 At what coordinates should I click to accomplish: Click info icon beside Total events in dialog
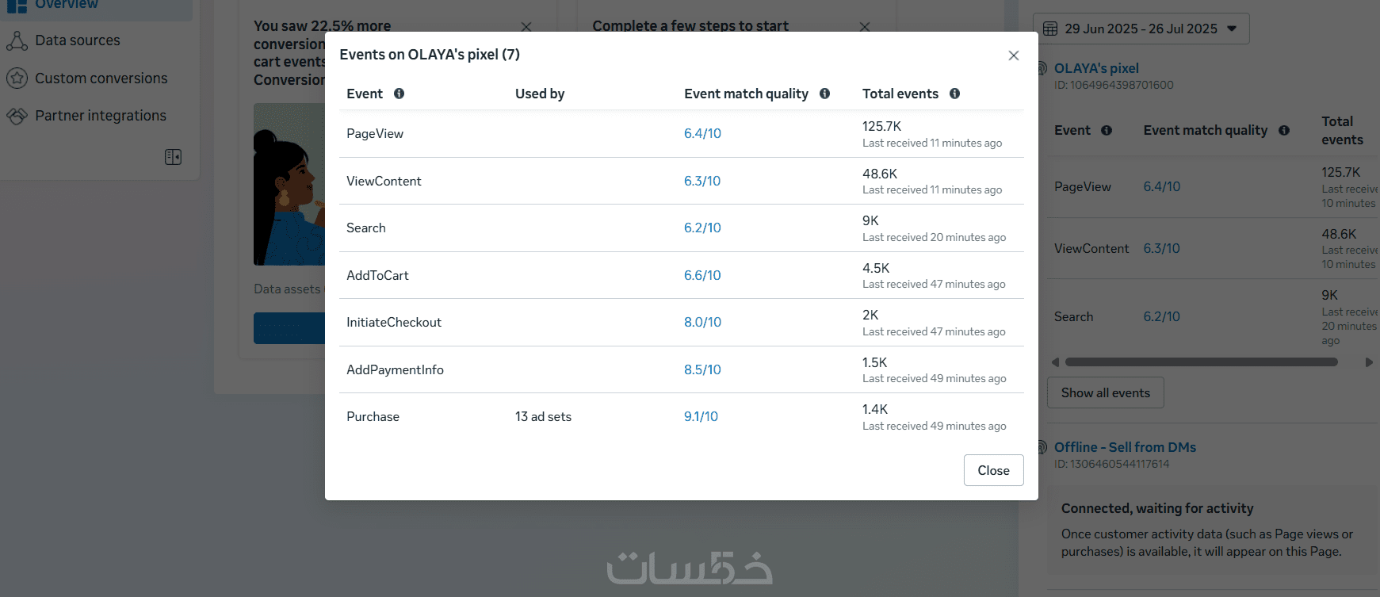point(954,94)
